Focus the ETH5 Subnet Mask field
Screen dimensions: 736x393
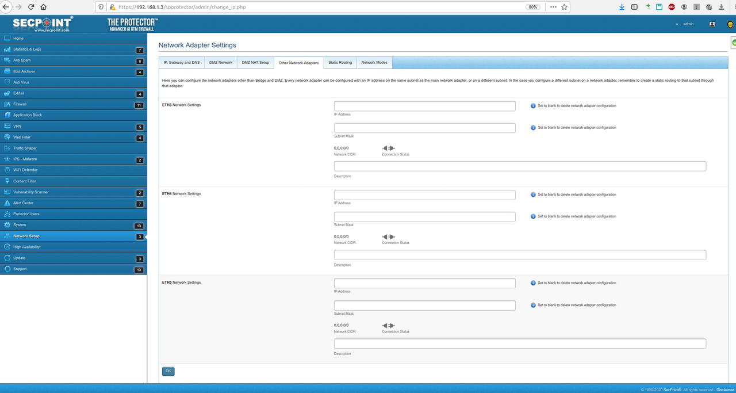pyautogui.click(x=424, y=305)
